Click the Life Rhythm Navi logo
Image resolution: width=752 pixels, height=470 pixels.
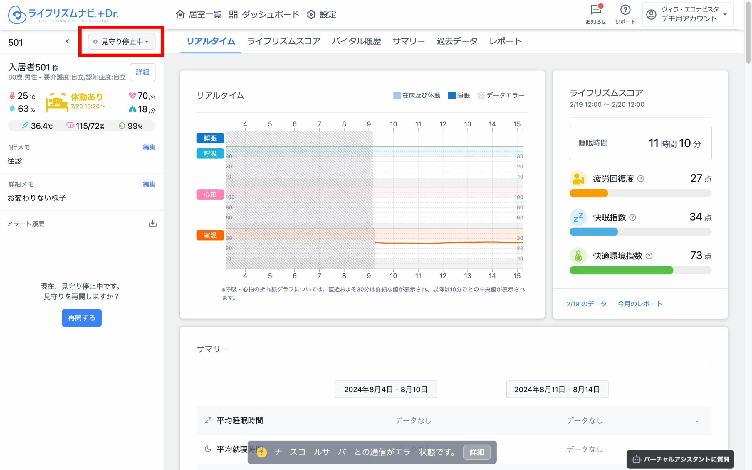(x=63, y=14)
